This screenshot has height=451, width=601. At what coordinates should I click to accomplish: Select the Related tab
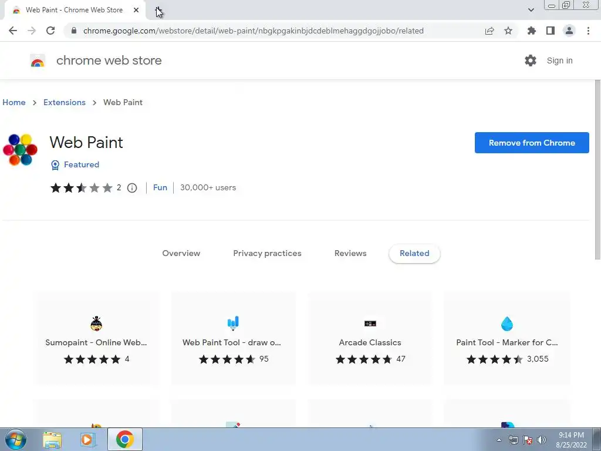tap(414, 253)
